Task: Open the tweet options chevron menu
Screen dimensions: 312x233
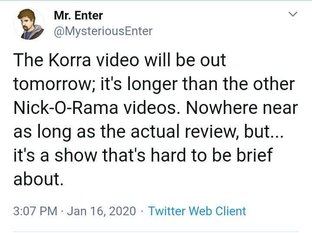Action: 293,15
